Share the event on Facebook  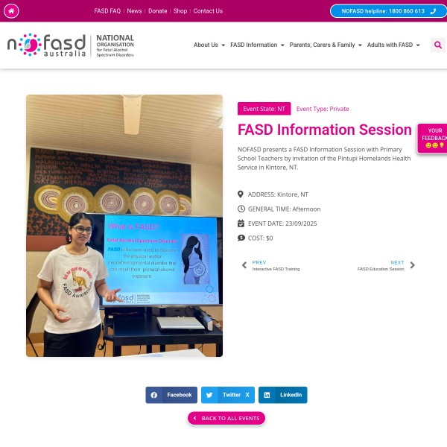[x=171, y=395]
